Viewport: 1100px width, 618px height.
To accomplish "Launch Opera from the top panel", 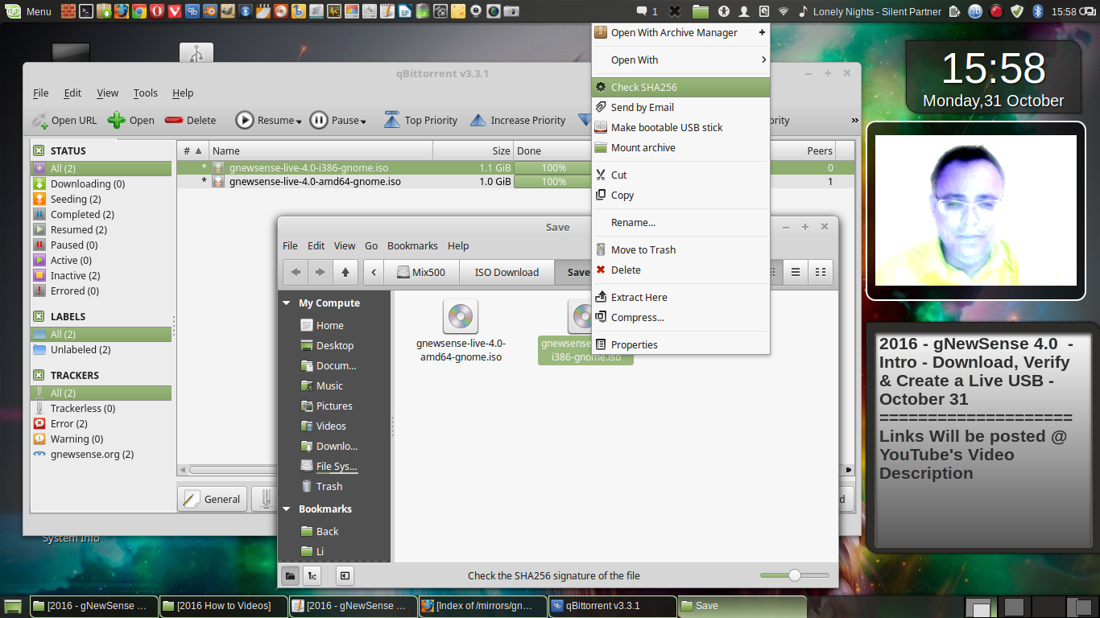I will (156, 11).
